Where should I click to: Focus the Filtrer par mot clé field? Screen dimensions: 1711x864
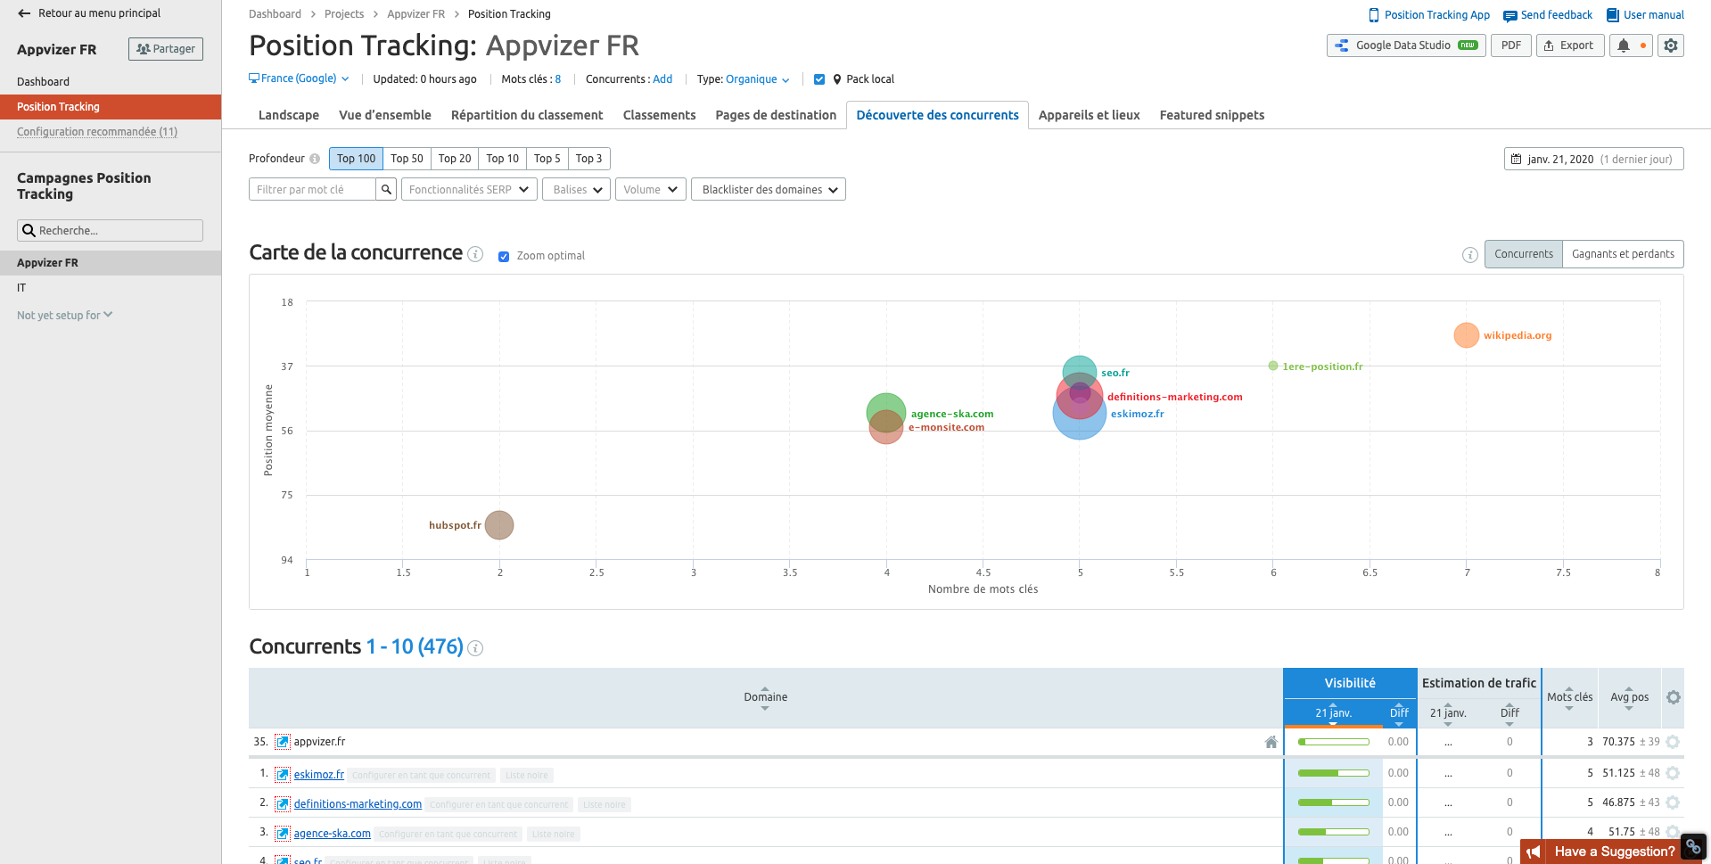pyautogui.click(x=312, y=189)
